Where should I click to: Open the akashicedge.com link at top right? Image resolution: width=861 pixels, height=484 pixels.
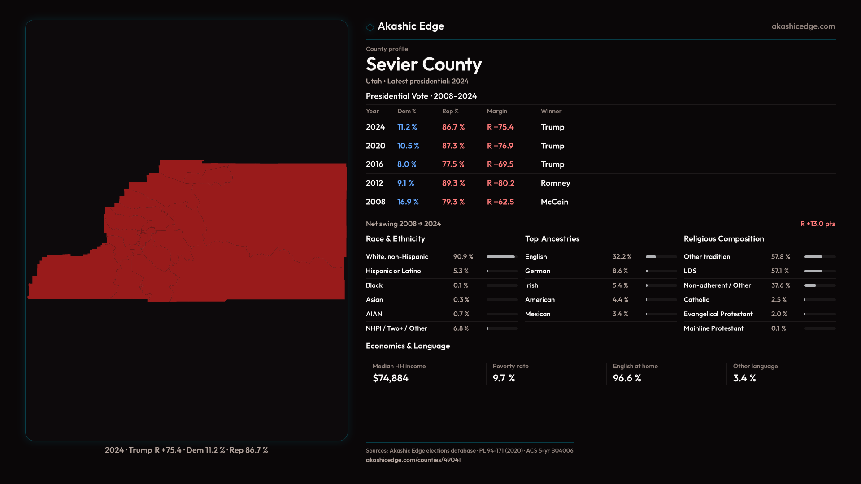point(803,26)
